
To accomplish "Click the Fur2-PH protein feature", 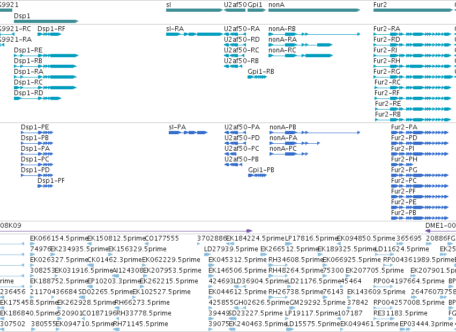I will [402, 165].
